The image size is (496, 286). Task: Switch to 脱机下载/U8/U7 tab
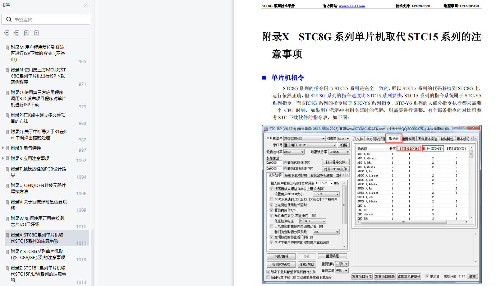click(x=296, y=175)
